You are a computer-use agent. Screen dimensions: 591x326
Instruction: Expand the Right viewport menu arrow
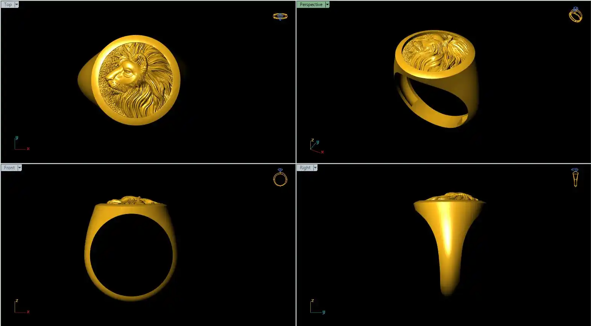[x=315, y=168]
